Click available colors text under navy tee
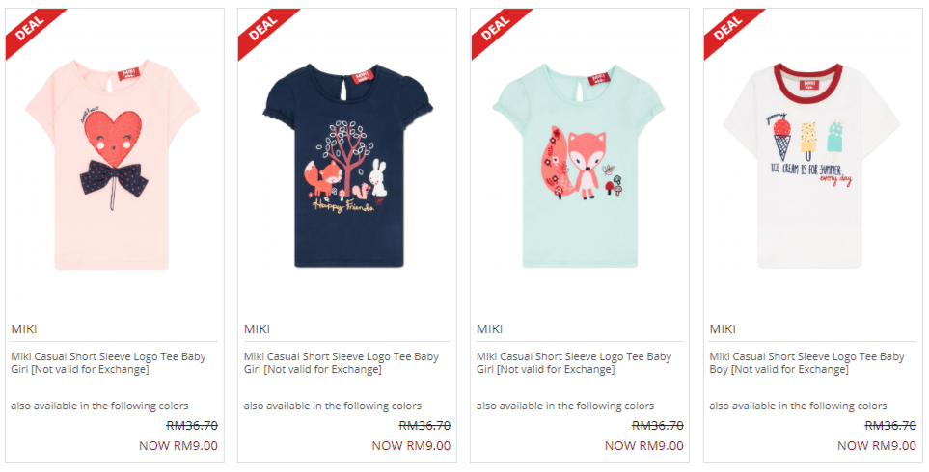929x472 pixels. pyautogui.click(x=333, y=406)
